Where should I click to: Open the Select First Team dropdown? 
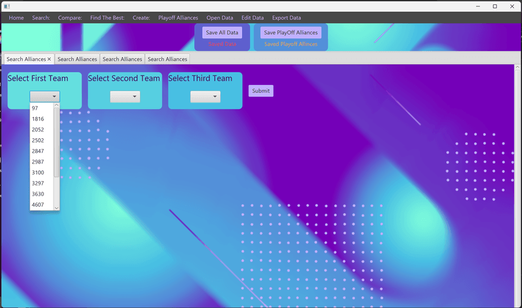(45, 97)
